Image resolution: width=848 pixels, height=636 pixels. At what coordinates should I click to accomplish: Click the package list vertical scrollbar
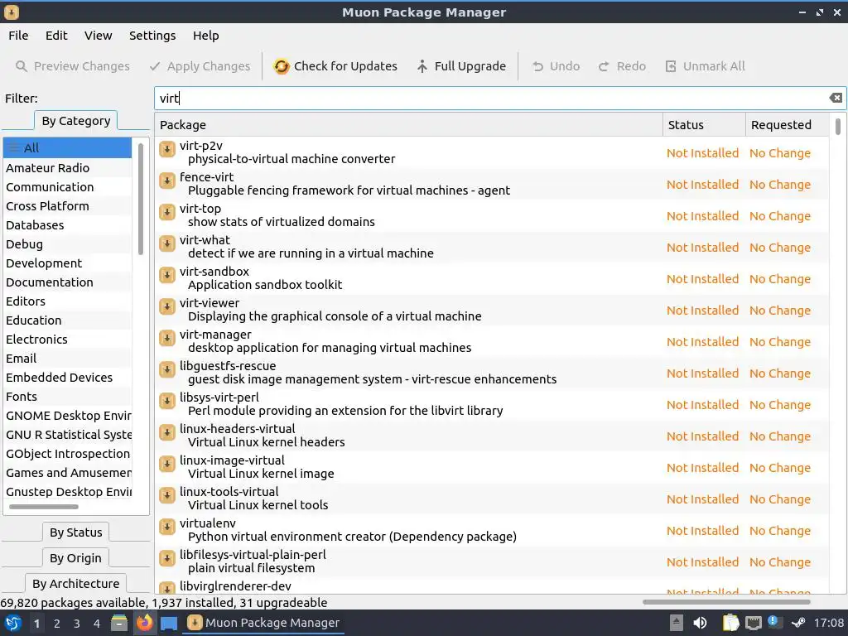[x=838, y=127]
